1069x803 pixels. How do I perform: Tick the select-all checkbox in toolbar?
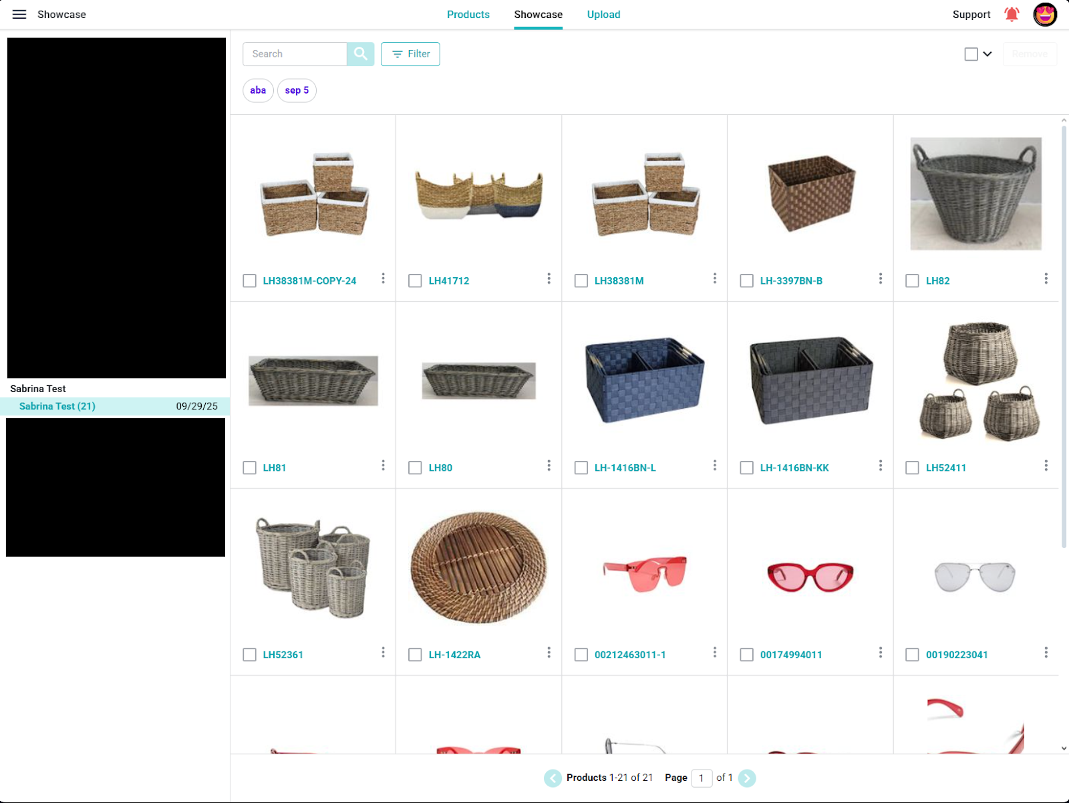[x=971, y=54]
